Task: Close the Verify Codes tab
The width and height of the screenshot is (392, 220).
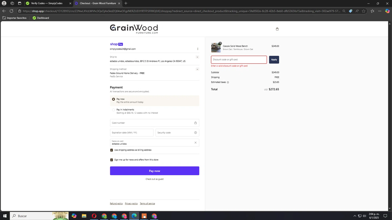Action: pos(70,3)
